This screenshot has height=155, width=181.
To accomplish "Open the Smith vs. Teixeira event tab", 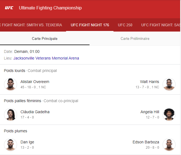I will click(x=30, y=25).
